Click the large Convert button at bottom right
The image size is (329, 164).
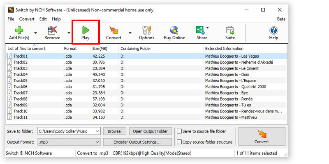coord(262,137)
